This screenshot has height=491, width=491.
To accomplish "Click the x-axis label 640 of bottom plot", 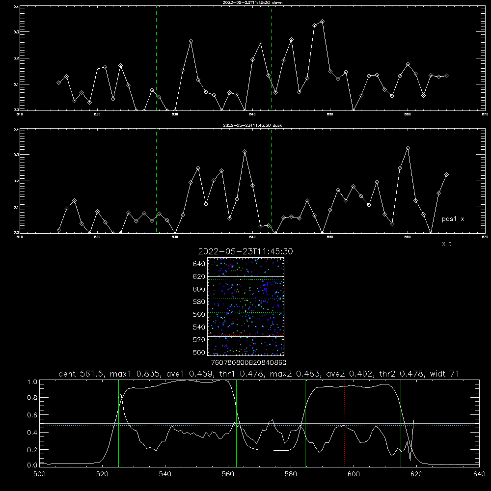I will pos(479,474).
